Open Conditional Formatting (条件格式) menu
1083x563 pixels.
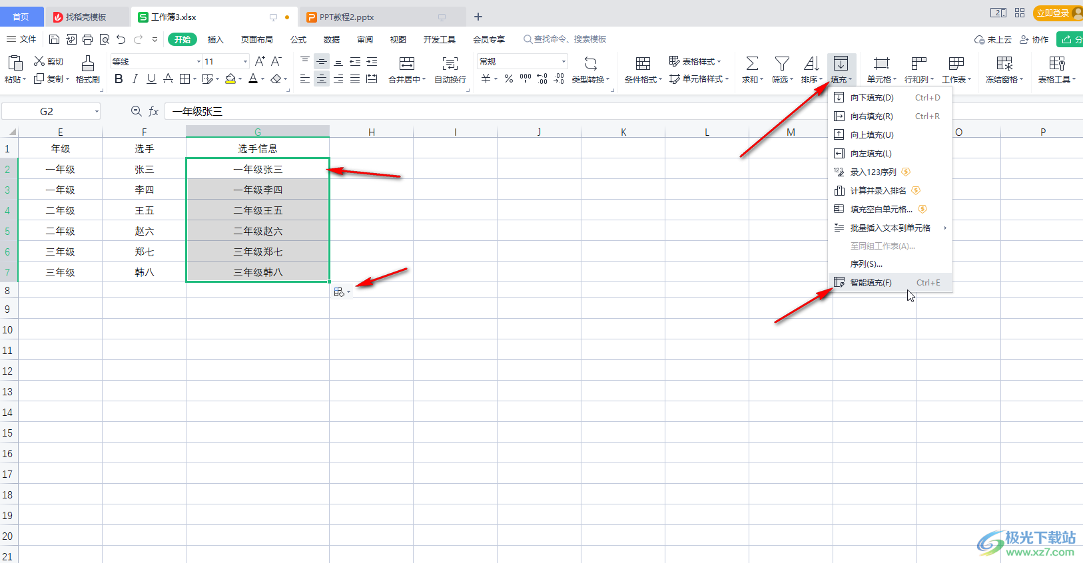(x=643, y=70)
